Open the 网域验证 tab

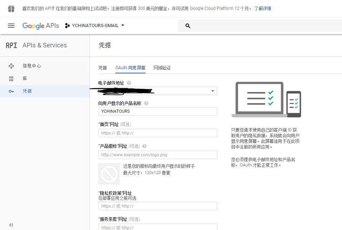tap(162, 68)
